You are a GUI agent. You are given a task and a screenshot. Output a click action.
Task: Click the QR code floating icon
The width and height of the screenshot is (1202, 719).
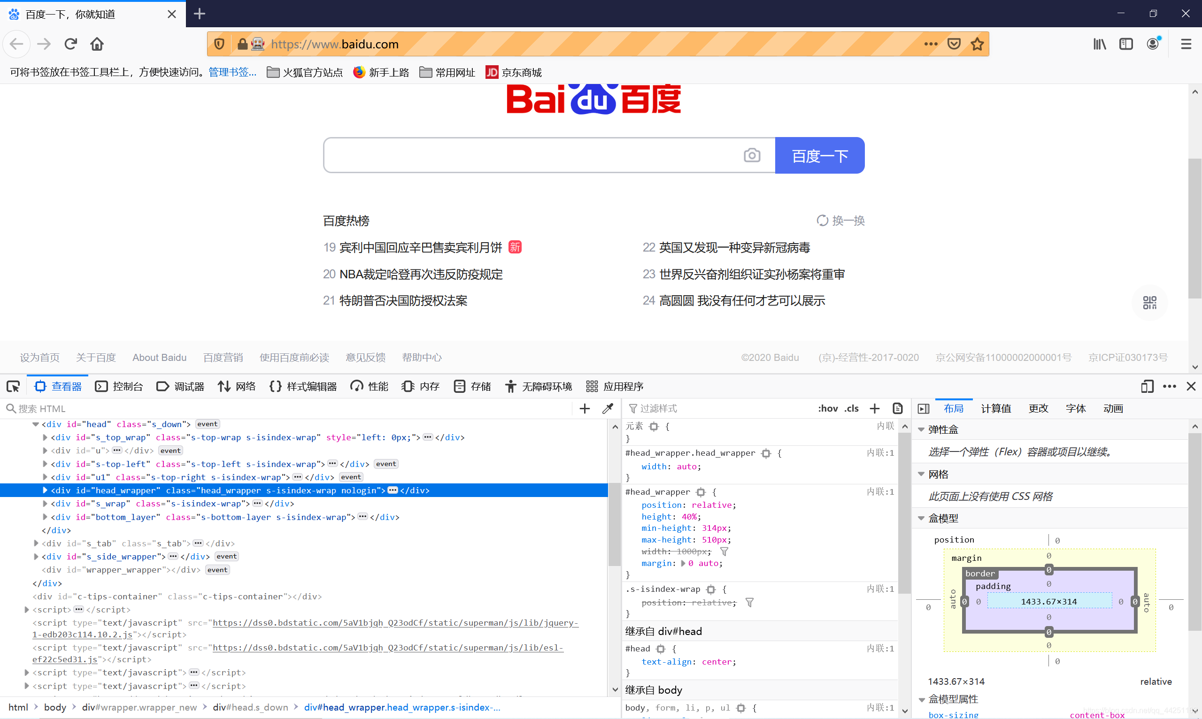1150,303
